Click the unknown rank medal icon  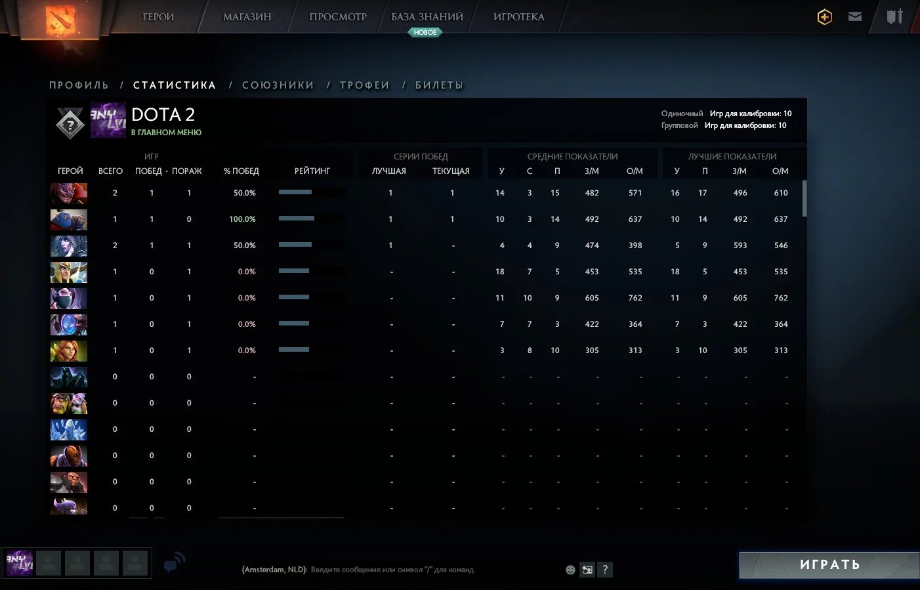[70, 123]
